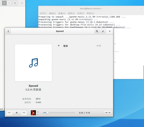Open the 文件(F) menu in the terminal
The width and height of the screenshot is (144, 127).
tap(43, 13)
